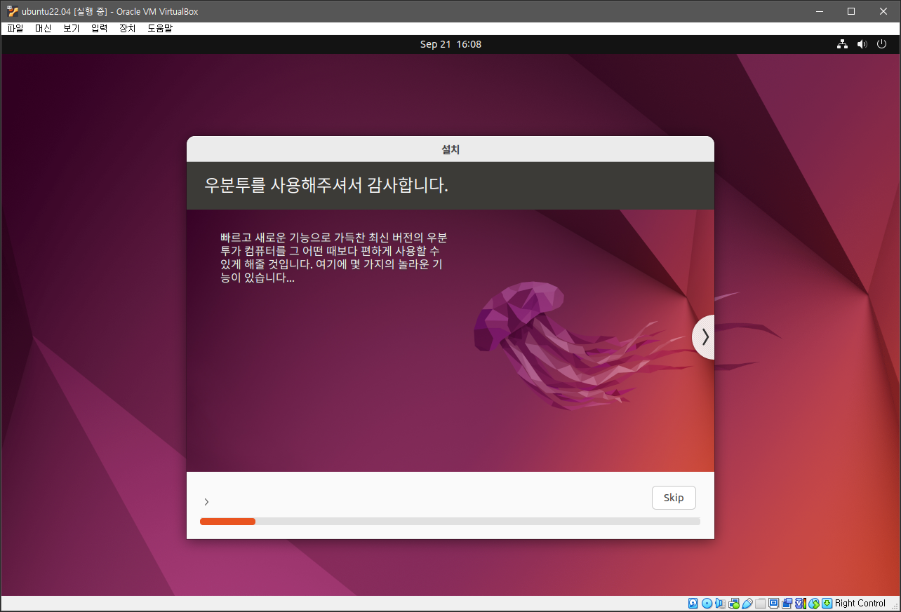This screenshot has width=901, height=612.
Task: Click the Right Control host key label
Action: (860, 604)
